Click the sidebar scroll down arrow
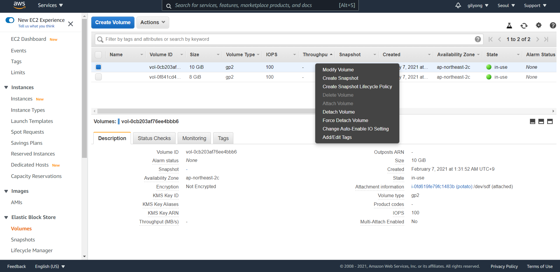 click(84, 257)
